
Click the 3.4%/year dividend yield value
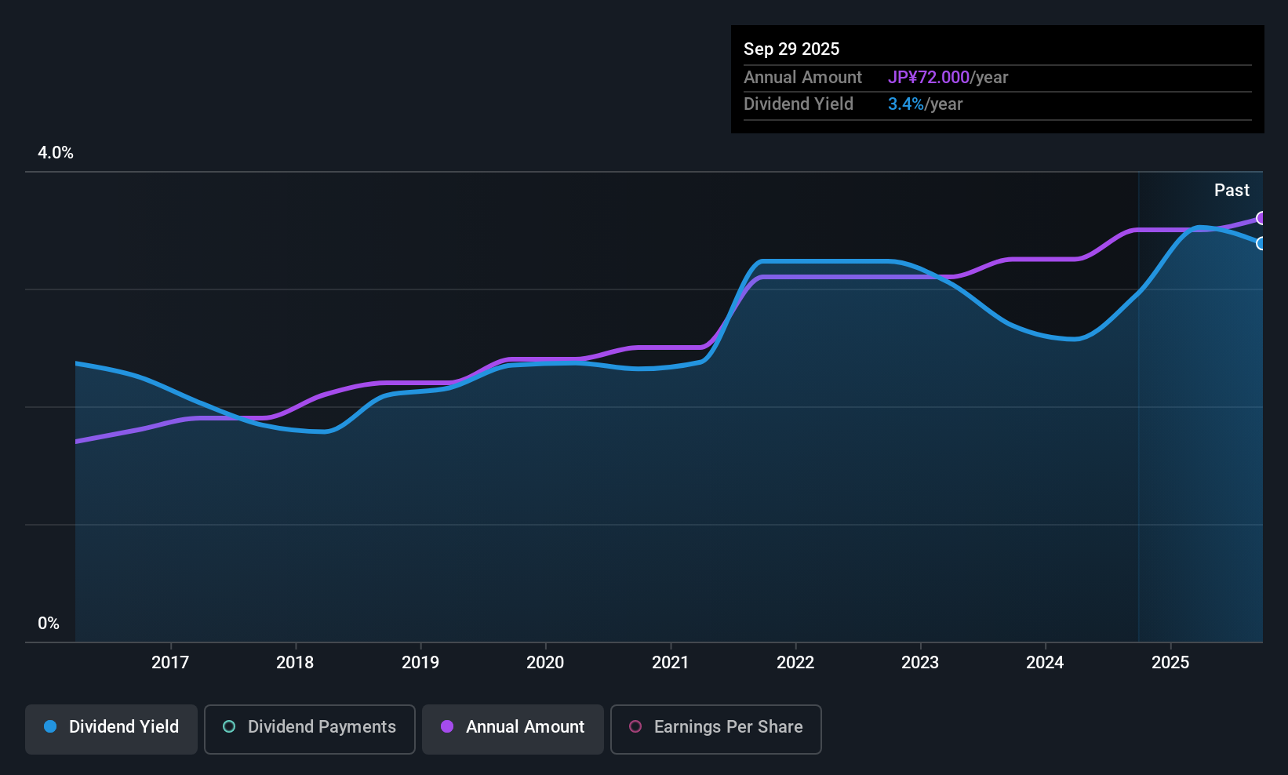point(925,104)
